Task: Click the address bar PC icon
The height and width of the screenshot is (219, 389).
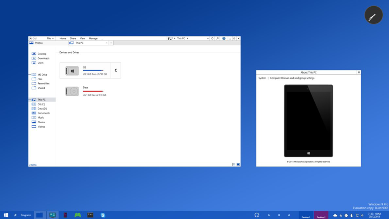Action: click(170, 39)
